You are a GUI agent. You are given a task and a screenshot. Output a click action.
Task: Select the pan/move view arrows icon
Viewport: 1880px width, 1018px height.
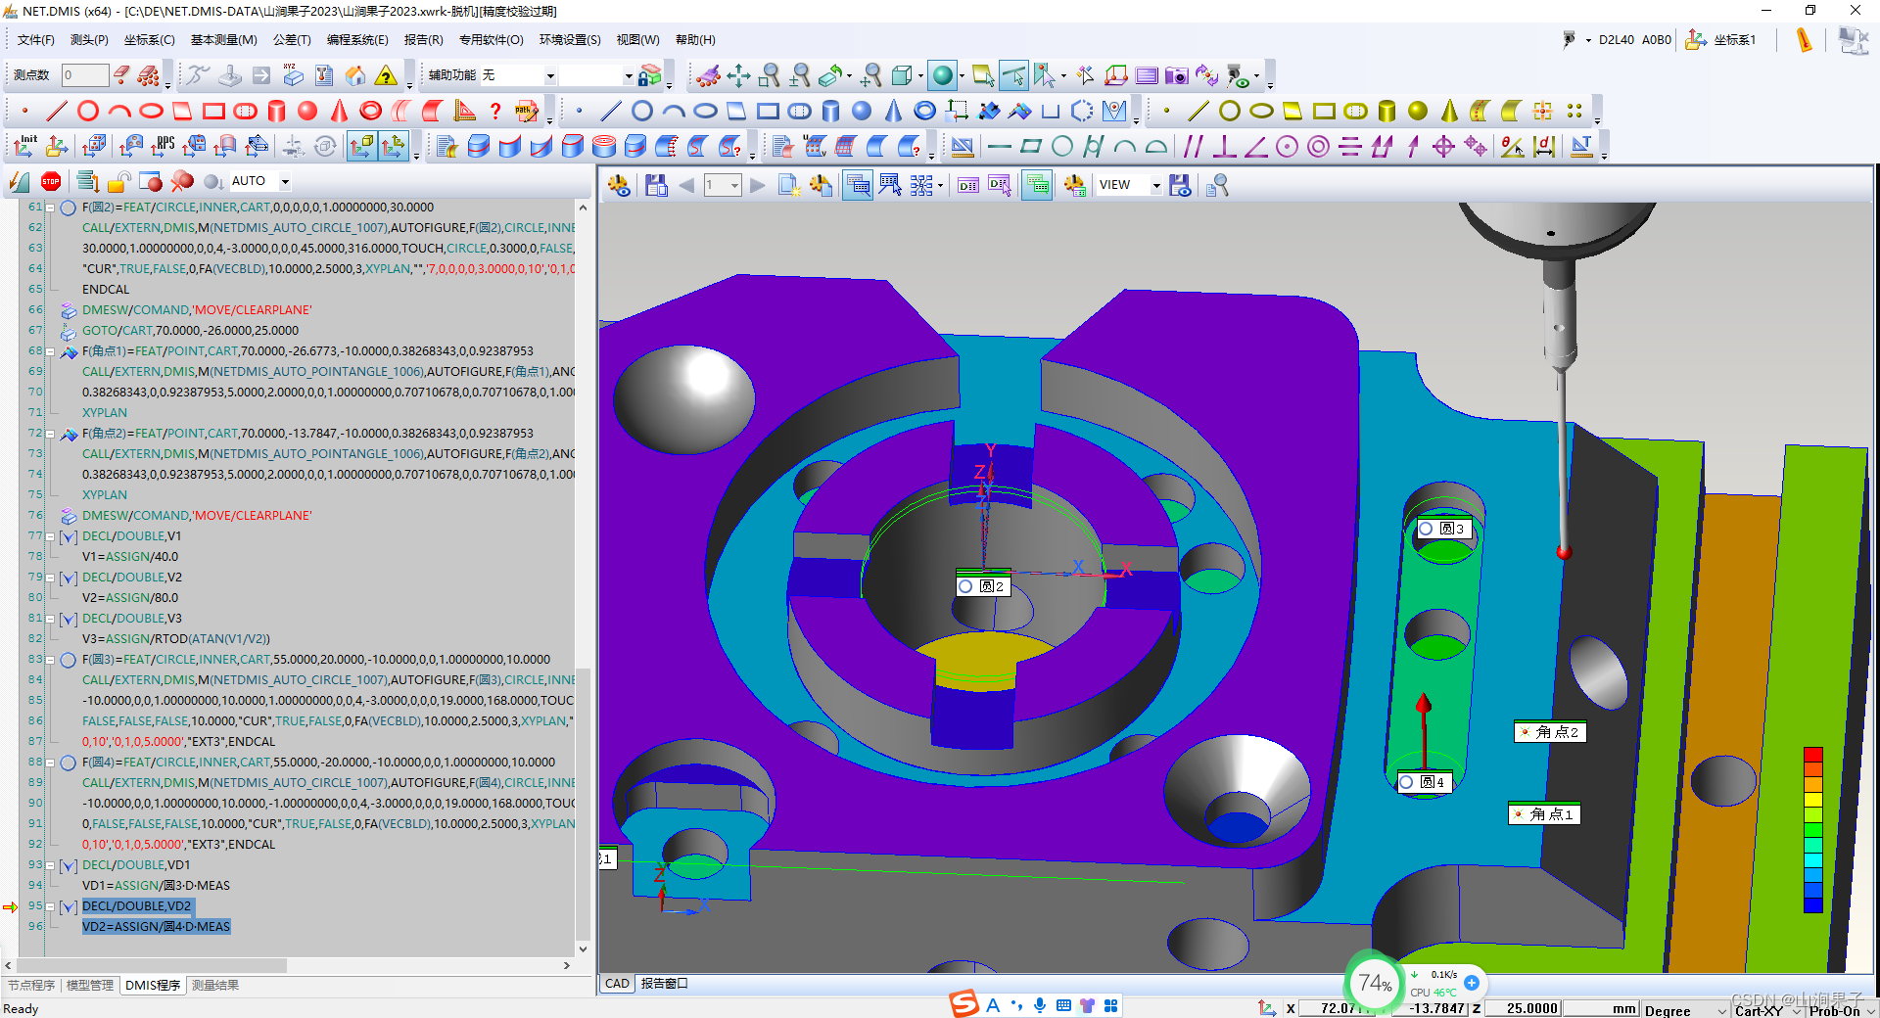tap(738, 75)
